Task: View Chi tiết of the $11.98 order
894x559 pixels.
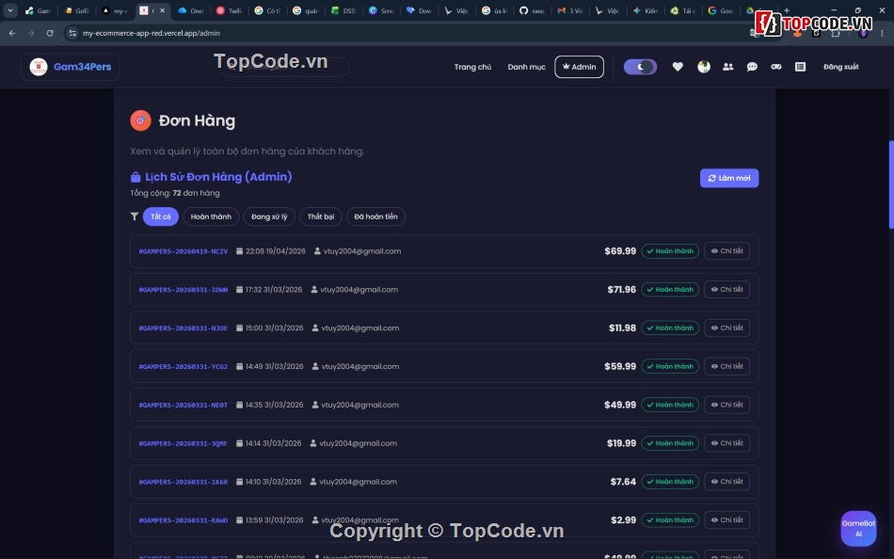Action: point(726,328)
